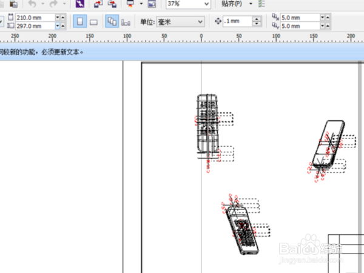The width and height of the screenshot is (364, 273).
Task: Increase page height with up stepper
Action: click(63, 26)
